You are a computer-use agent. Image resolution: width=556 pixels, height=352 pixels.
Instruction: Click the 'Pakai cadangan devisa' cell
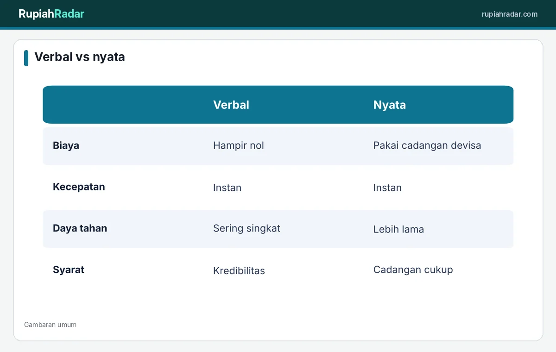coord(427,145)
